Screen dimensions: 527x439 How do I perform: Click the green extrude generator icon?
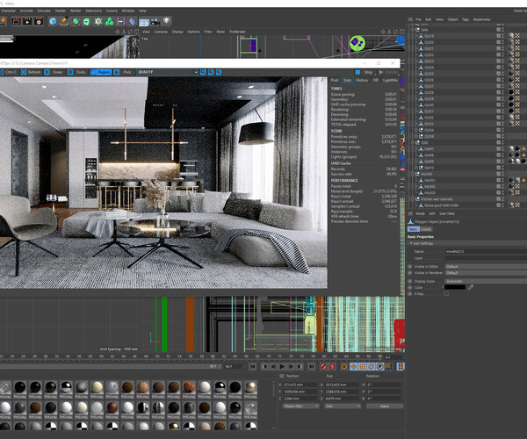click(87, 22)
